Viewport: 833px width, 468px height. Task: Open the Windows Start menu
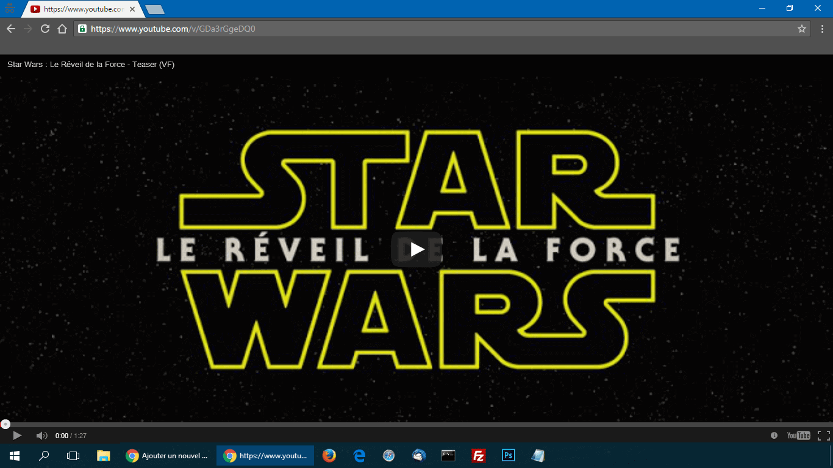tap(15, 455)
